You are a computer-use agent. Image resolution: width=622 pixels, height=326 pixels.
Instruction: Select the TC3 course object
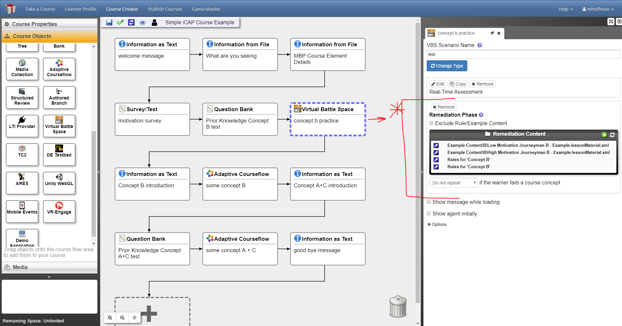(x=22, y=155)
